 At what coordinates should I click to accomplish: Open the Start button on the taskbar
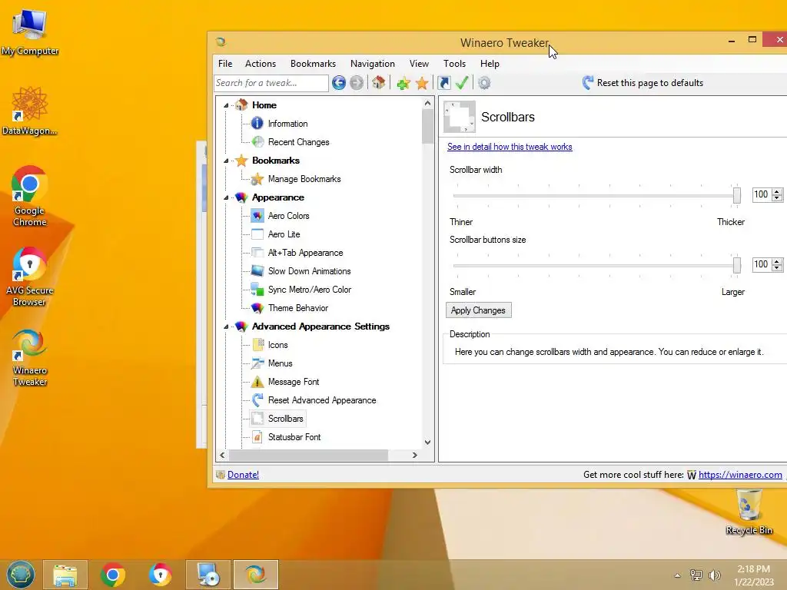click(21, 575)
